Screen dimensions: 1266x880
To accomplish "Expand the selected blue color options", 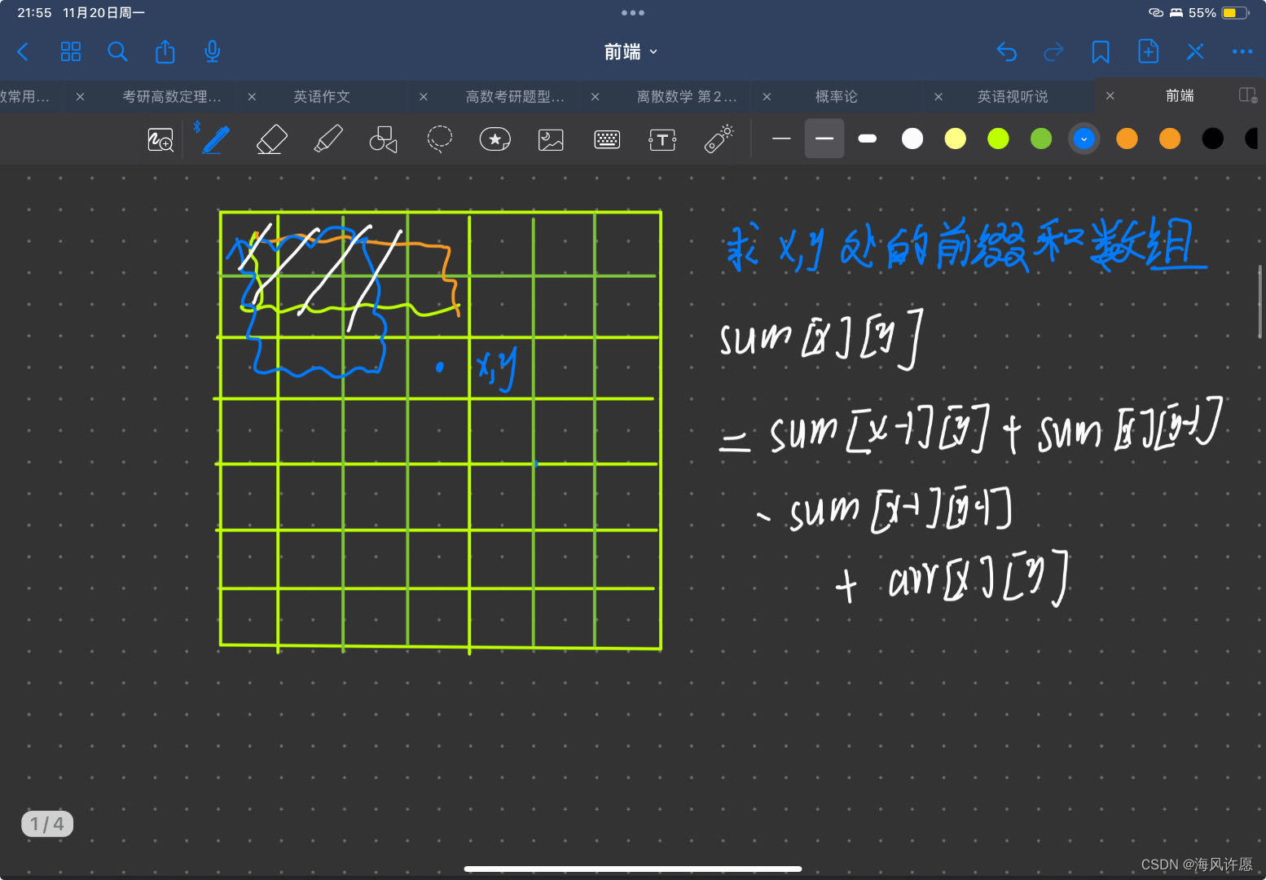I will pyautogui.click(x=1084, y=139).
